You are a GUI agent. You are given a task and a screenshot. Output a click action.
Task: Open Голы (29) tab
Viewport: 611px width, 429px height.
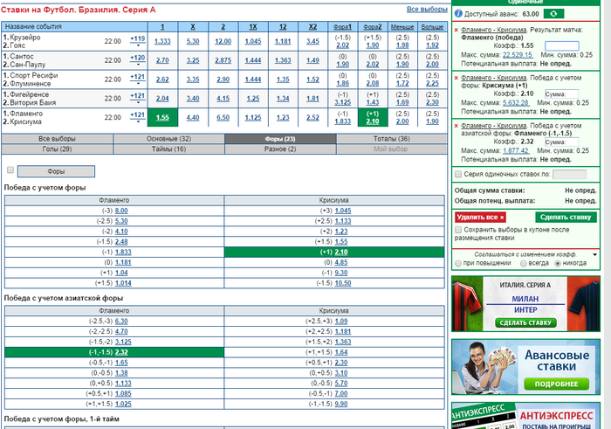coord(57,149)
